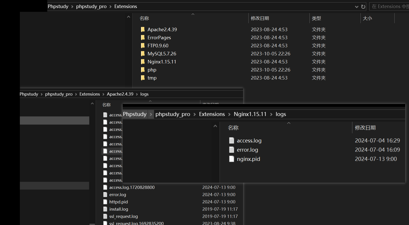Expand chevron after Apache2.4.39 in breadcrumb
Image resolution: width=409 pixels, height=225 pixels.
pos(137,94)
